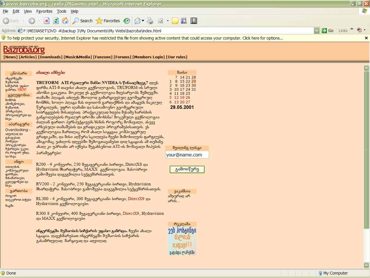
Task: Click the your@name.com email field
Action: pyautogui.click(x=187, y=155)
